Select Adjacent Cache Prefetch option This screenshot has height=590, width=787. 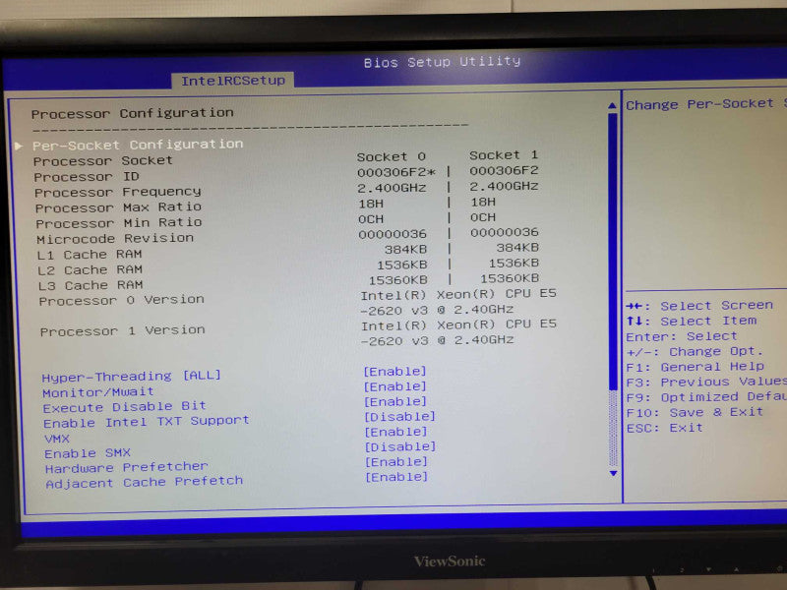point(145,482)
